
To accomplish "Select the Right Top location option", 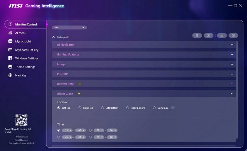I will point(80,108).
